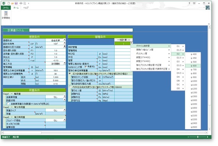Open the ブルドーザ規格 dropdown arrow
218x146 pixels.
point(65,120)
